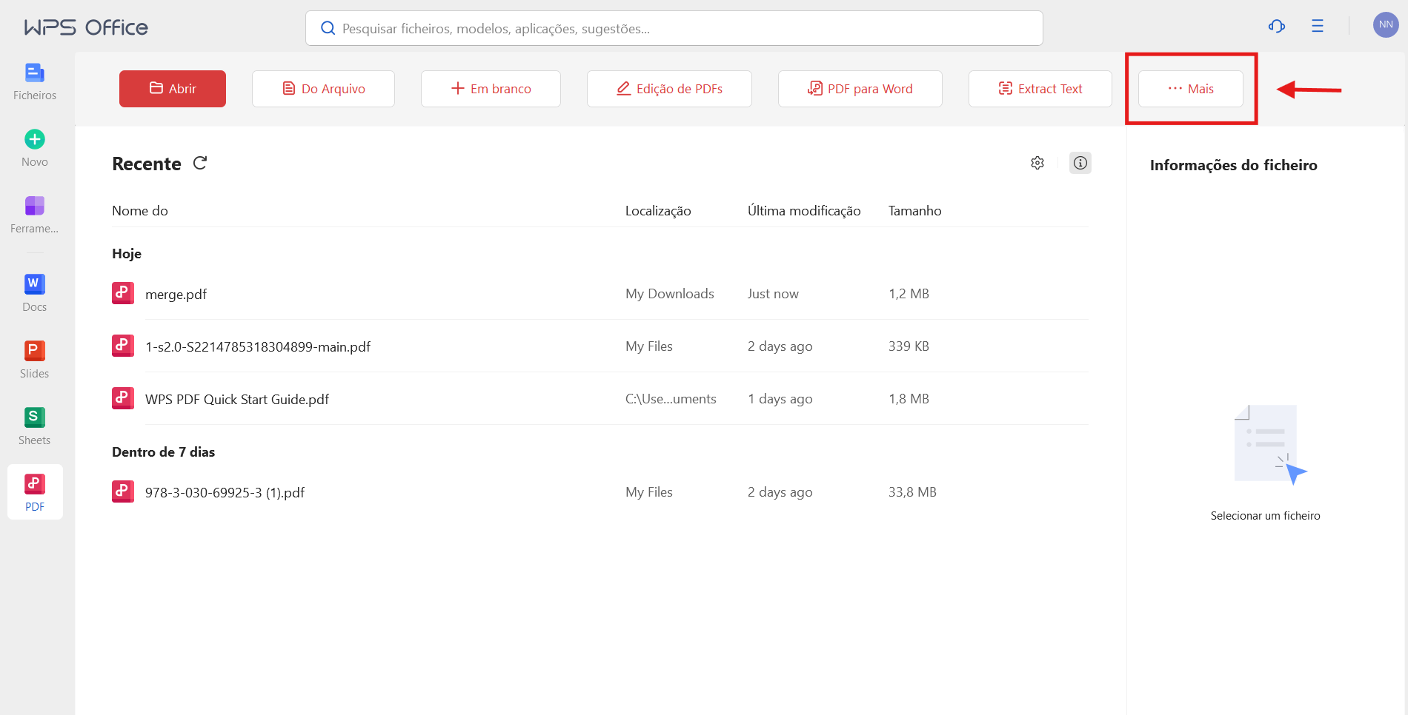Open the Sheets section
The width and height of the screenshot is (1408, 715).
34,424
